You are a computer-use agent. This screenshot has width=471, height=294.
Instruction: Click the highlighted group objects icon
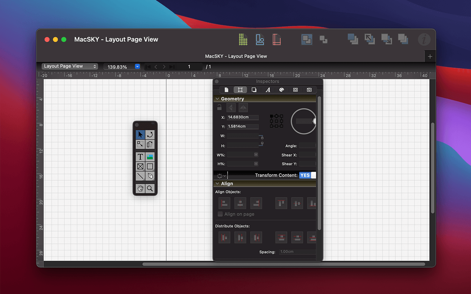tap(307, 39)
